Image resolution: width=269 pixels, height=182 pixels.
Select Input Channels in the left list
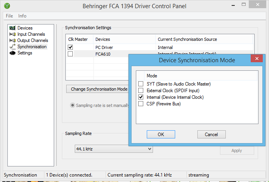[x=31, y=34]
